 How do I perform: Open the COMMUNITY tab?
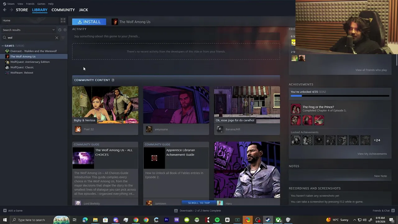click(63, 10)
